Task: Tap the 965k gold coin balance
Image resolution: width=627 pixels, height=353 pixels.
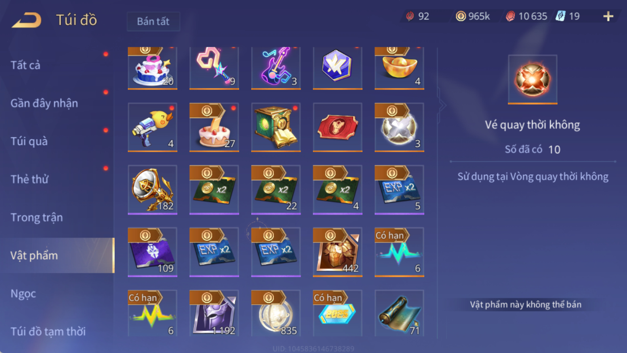Action: (x=473, y=17)
